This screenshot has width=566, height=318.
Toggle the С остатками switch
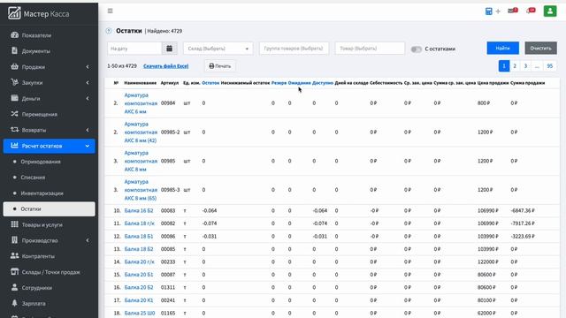pyautogui.click(x=417, y=49)
